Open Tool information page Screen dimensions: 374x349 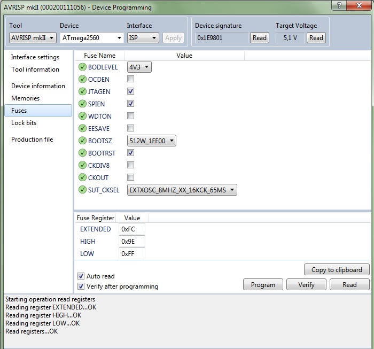click(x=35, y=69)
